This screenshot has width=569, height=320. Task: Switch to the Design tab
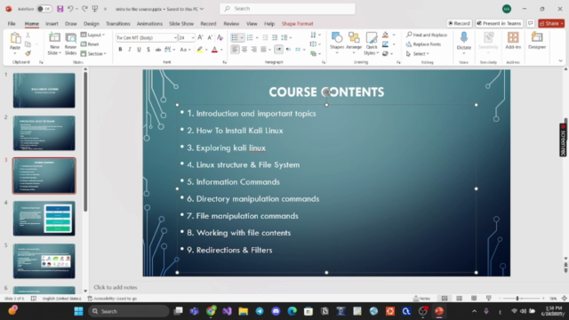pyautogui.click(x=91, y=24)
